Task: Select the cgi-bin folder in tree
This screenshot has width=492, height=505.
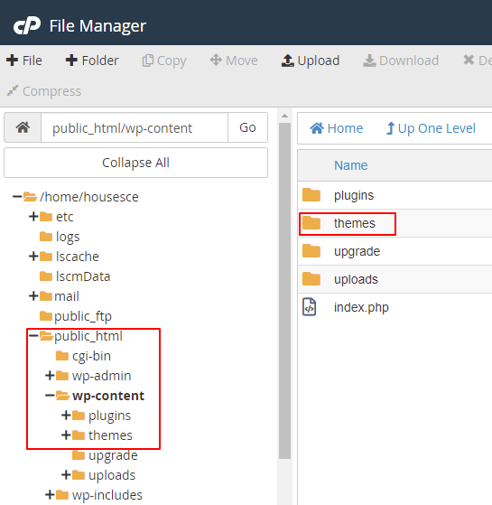Action: pyautogui.click(x=91, y=356)
